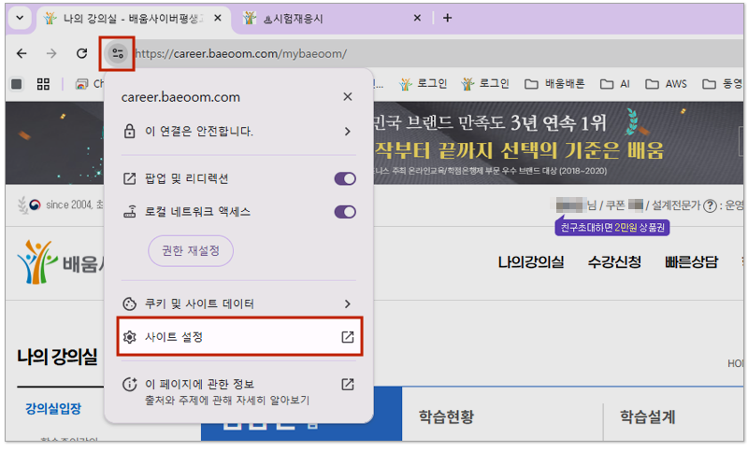Click the 권한 재설정 button
This screenshot has height=451, width=748.
point(190,251)
